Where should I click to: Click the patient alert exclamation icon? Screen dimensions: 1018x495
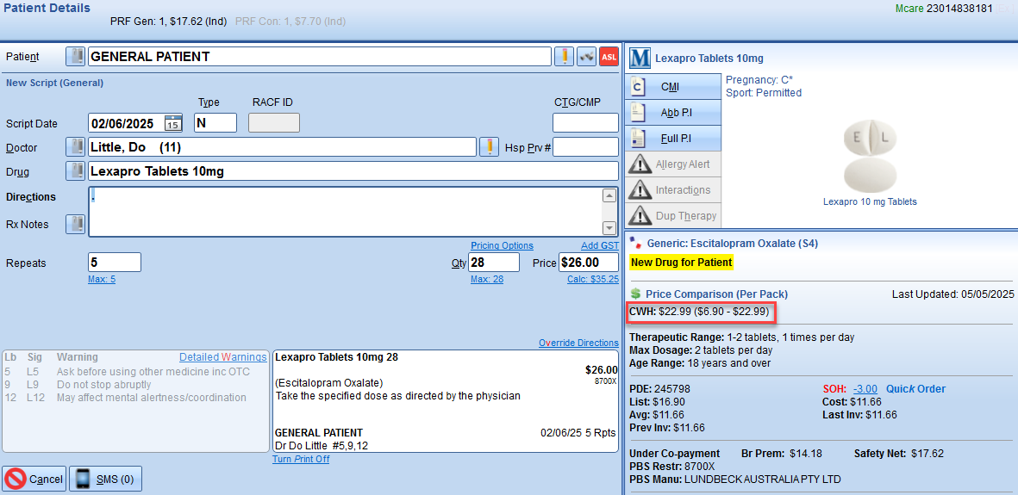(564, 57)
